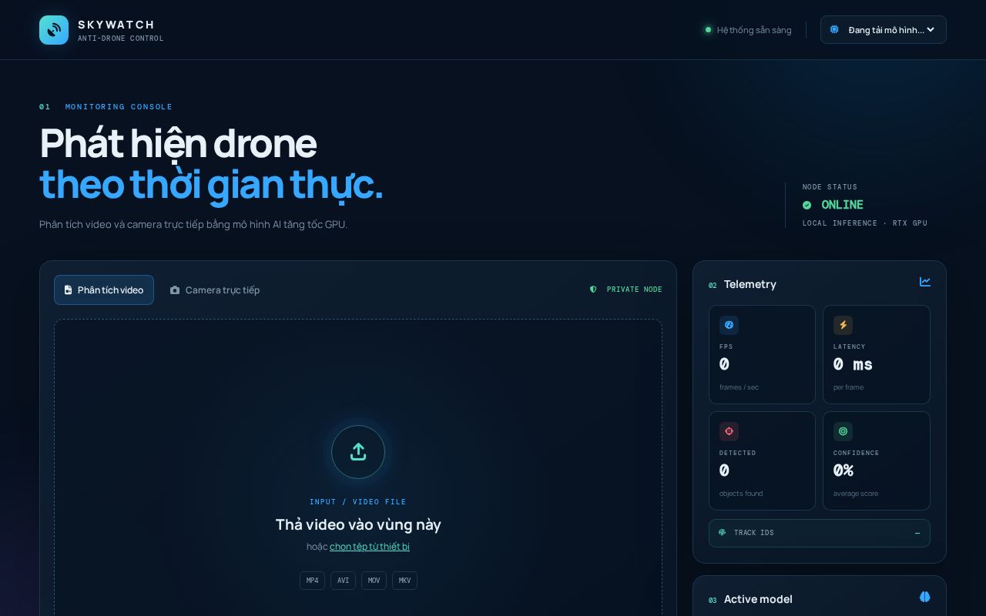Click the Track IDs row
The height and width of the screenshot is (616, 986).
820,533
